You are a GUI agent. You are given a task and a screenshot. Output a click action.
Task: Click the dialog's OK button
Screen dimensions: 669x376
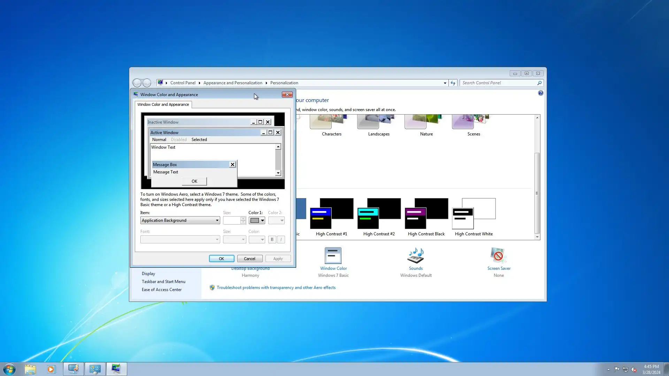click(221, 259)
